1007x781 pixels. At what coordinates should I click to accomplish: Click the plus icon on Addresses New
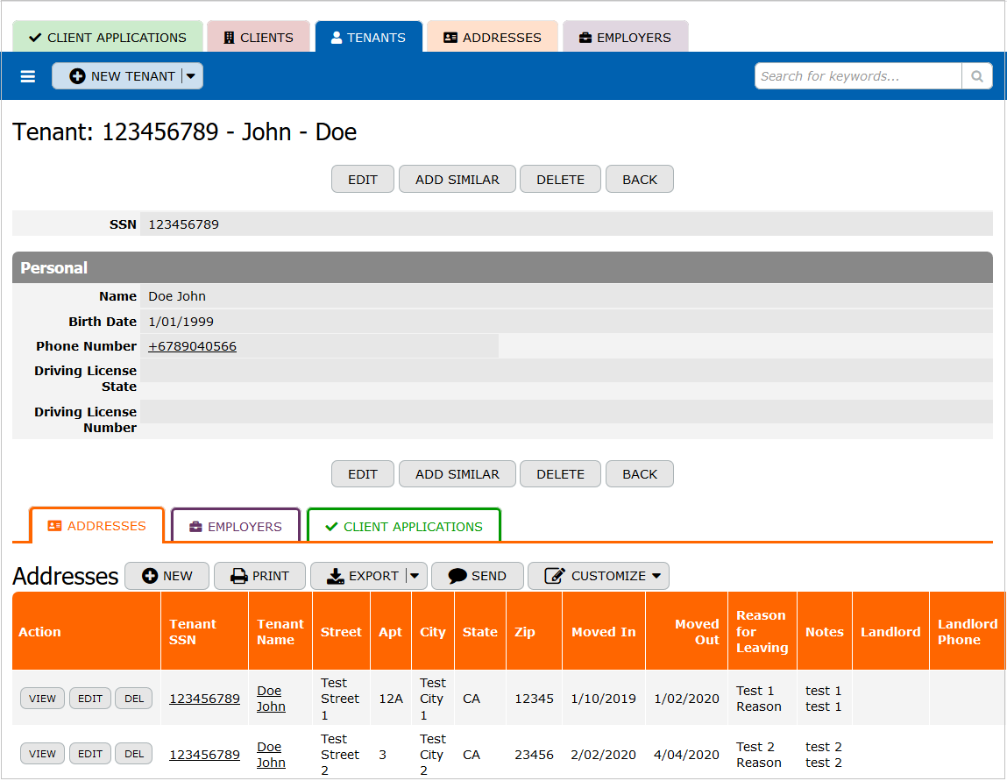(x=150, y=576)
